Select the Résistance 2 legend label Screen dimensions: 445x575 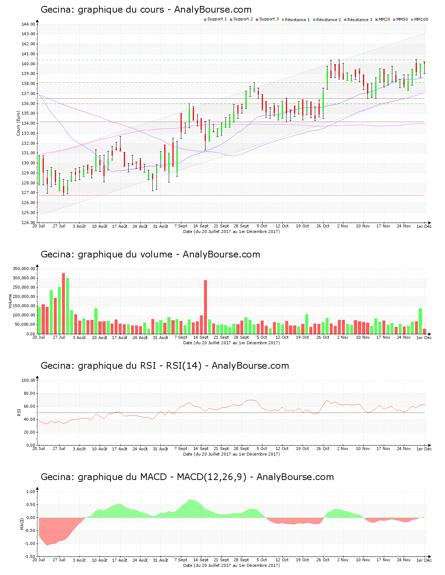329,20
